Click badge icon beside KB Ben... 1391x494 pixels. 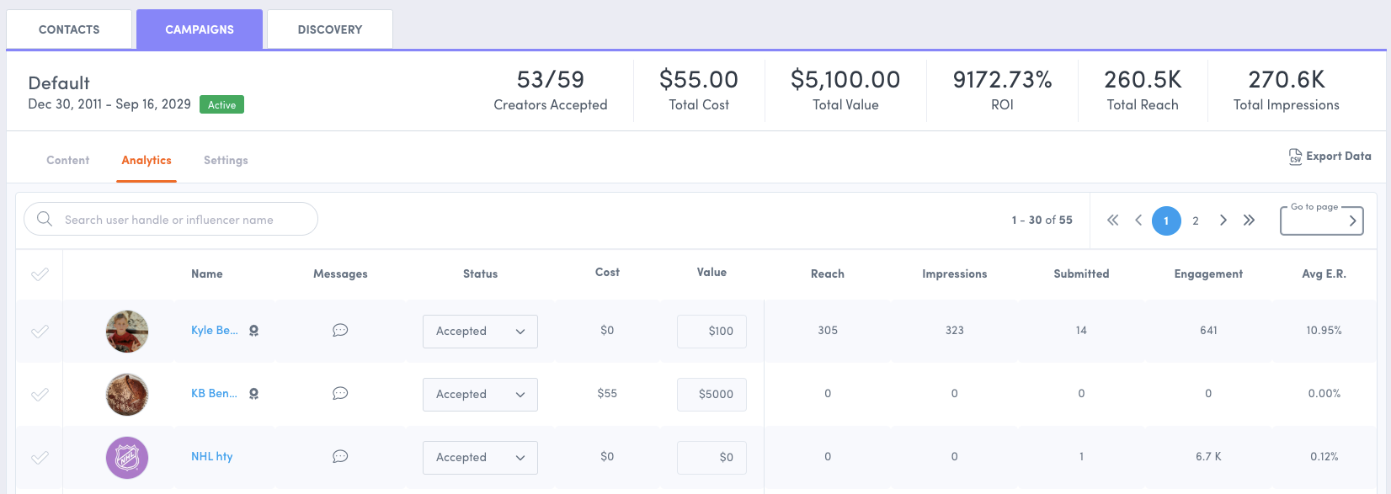click(x=253, y=394)
